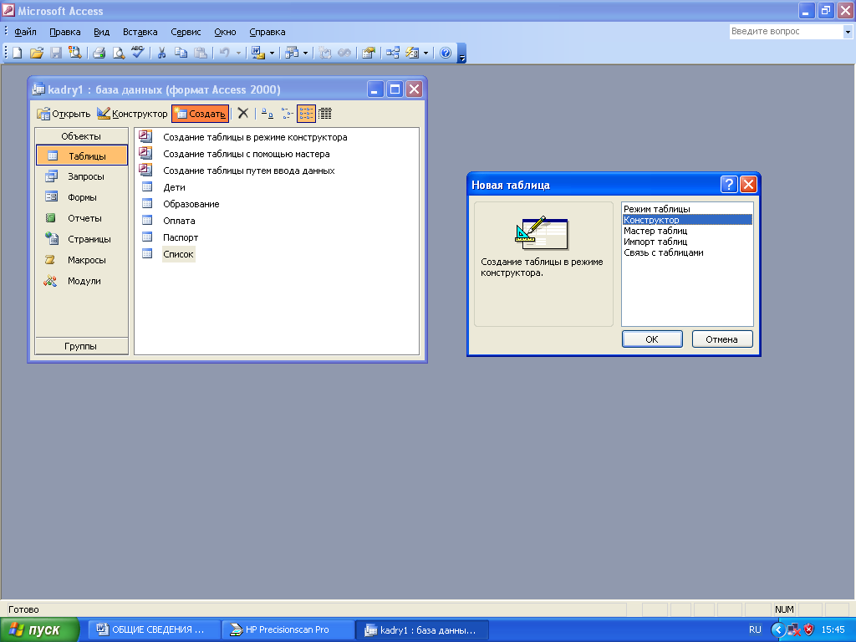Screen dimensions: 856x642
Task: Run the ABC spelling check icon
Action: 137,53
